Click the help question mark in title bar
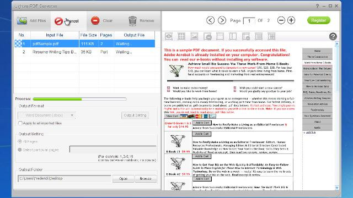The height and width of the screenshot is (198, 353). (318, 6)
